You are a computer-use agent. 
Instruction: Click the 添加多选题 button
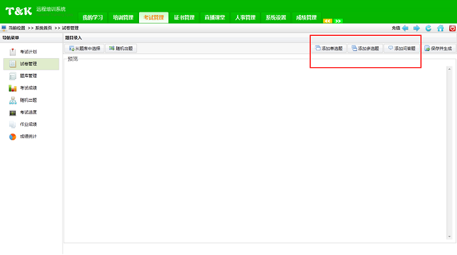coord(365,48)
